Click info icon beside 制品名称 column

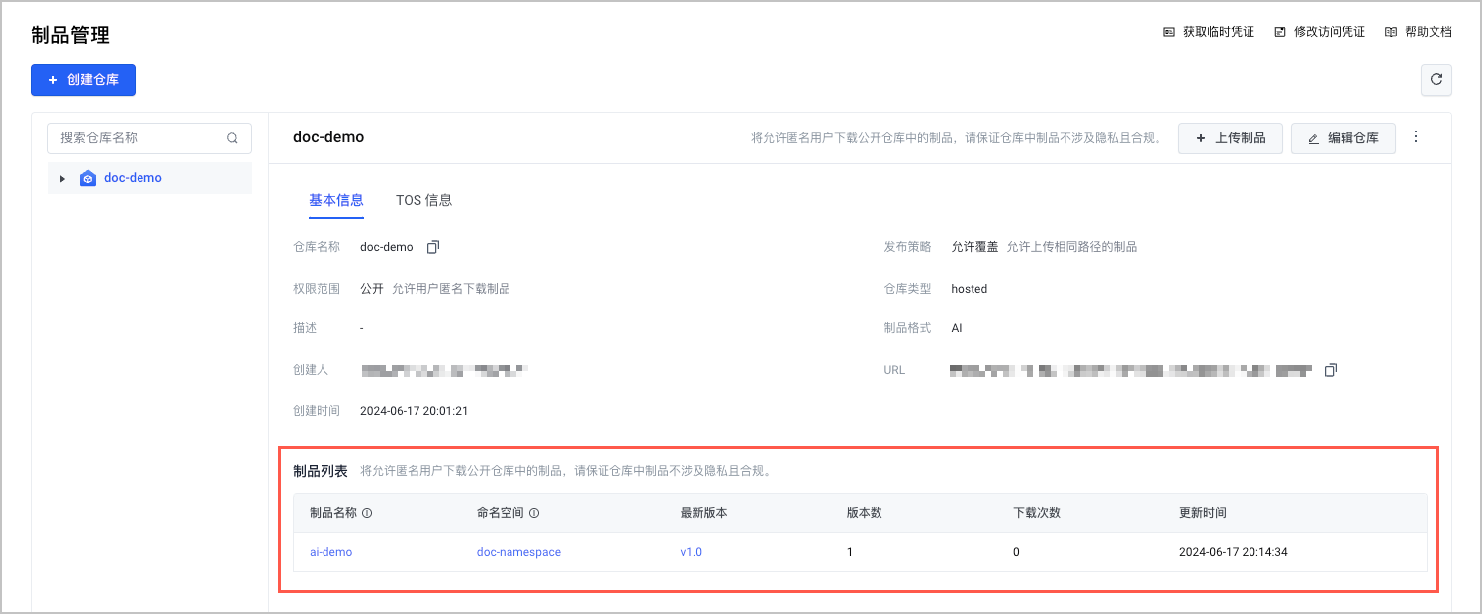coord(367,513)
